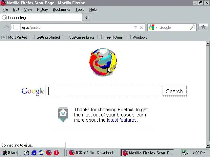Viewport: 210px width, 157px height.
Task: Click the Show Desktop quick launch icon
Action: click(26, 153)
